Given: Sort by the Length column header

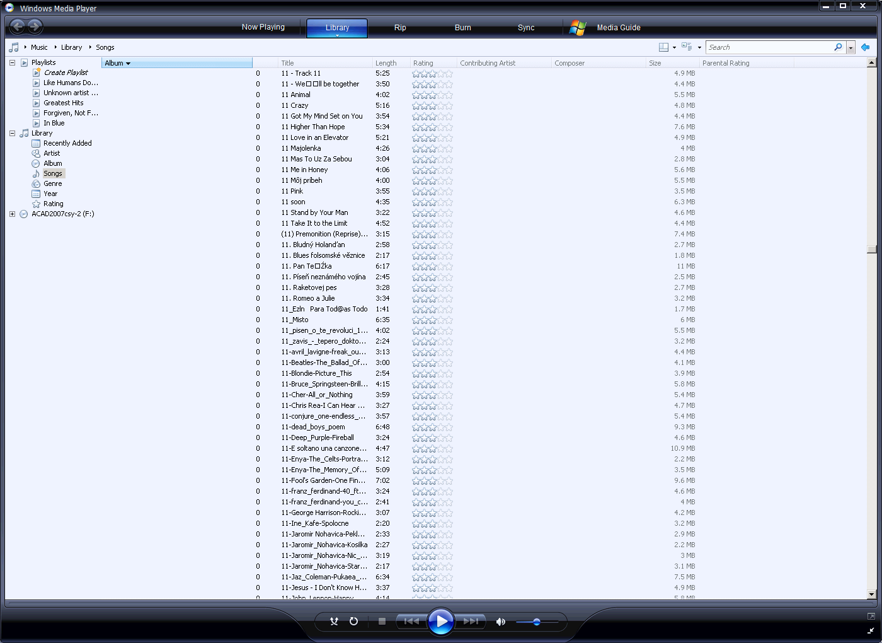Looking at the screenshot, I should (391, 63).
